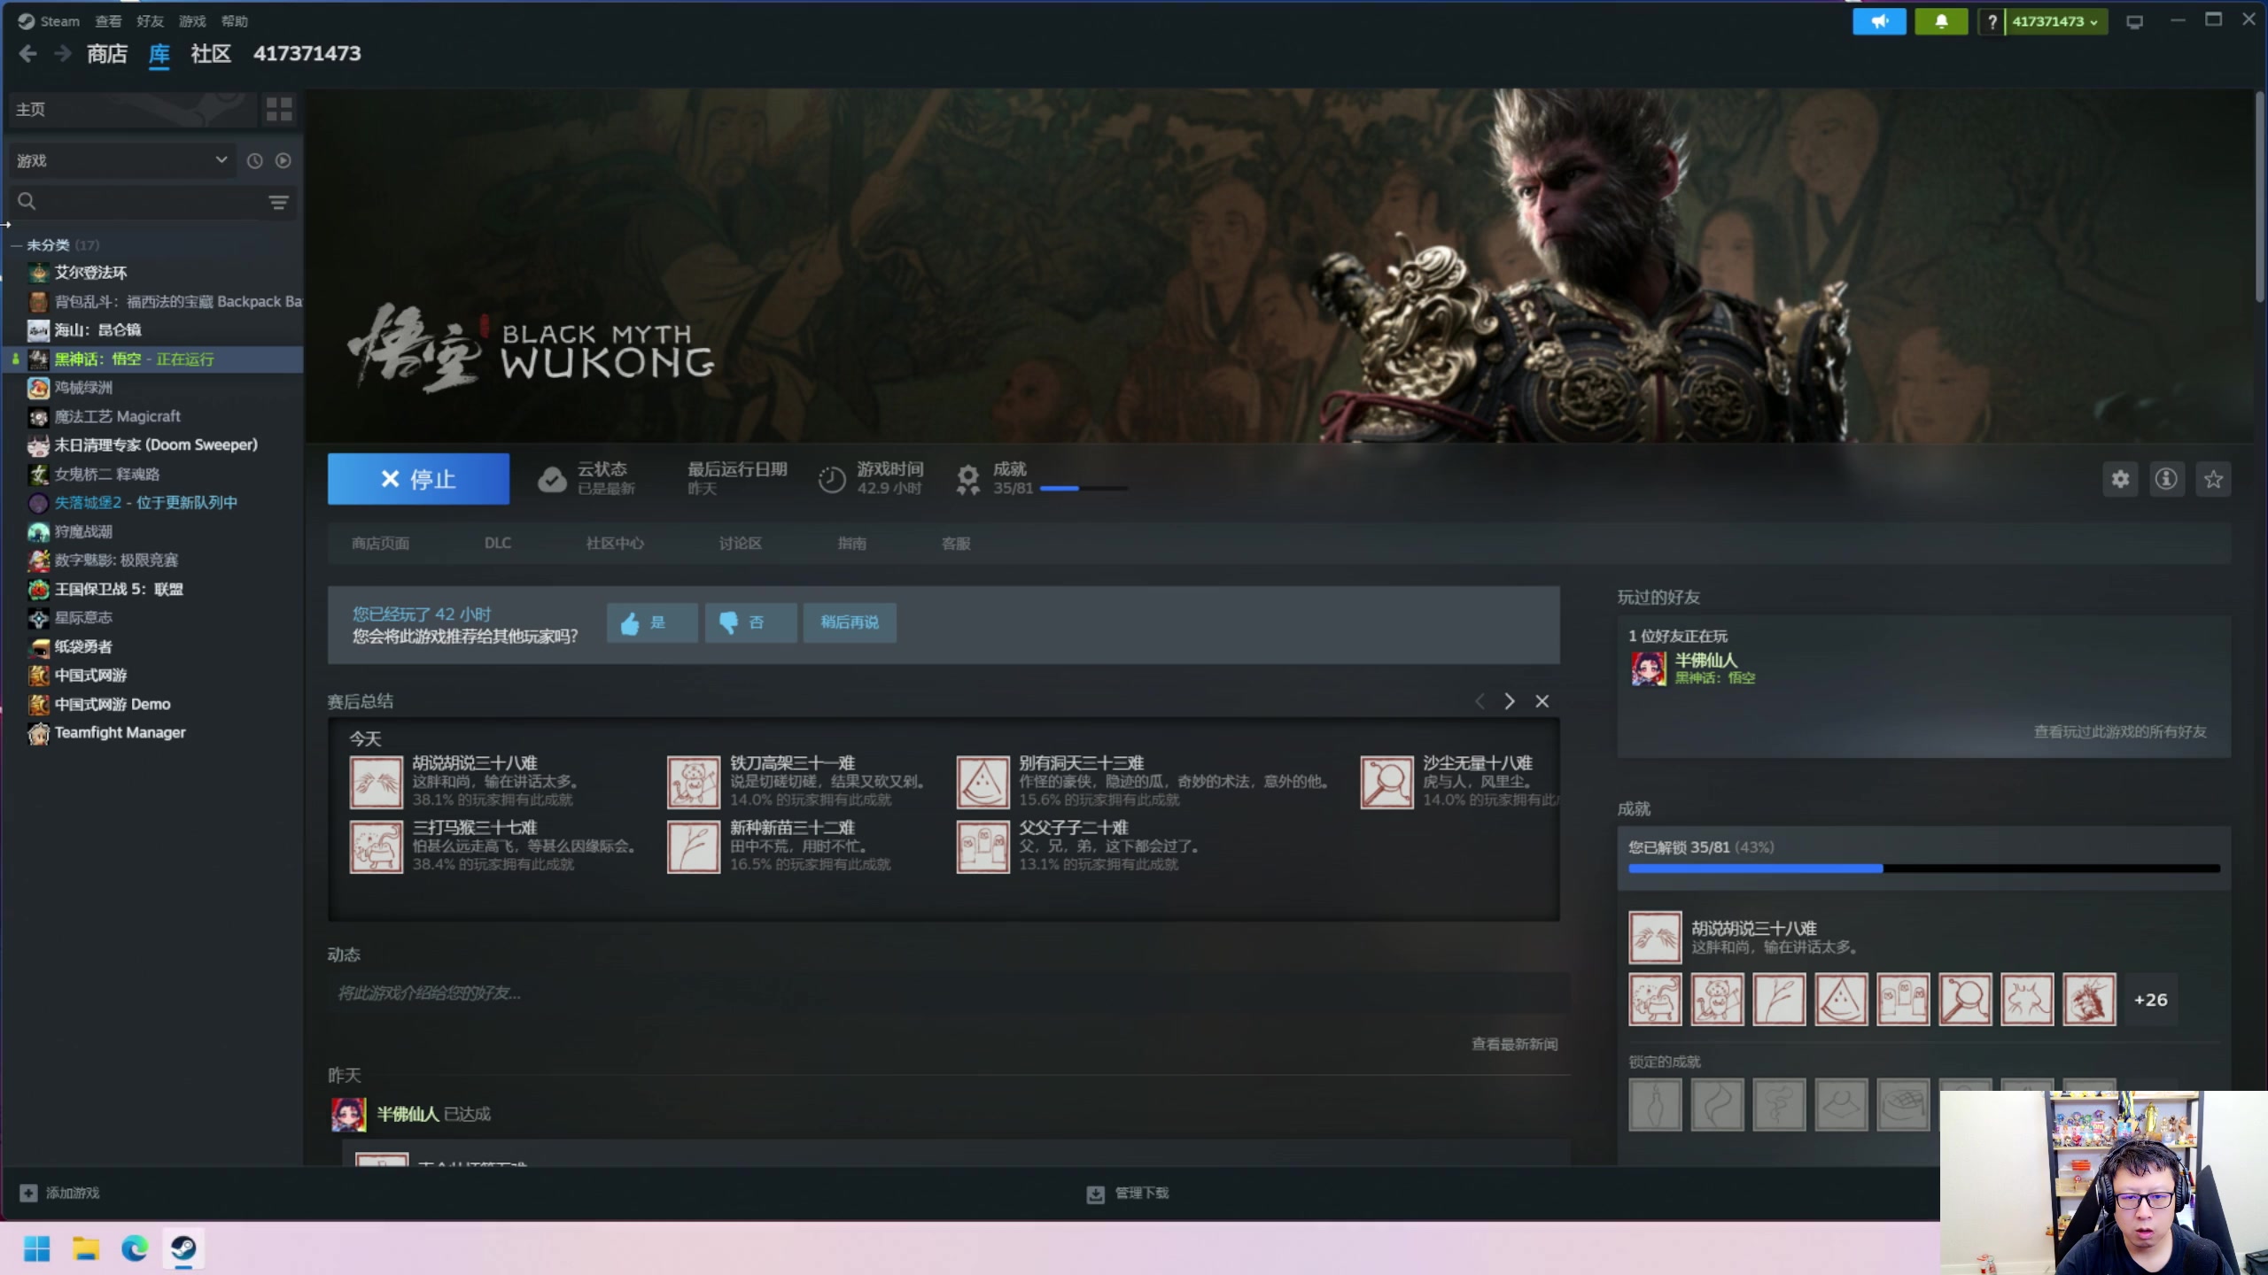Open the 客服 tab
The height and width of the screenshot is (1275, 2268).
[x=956, y=544]
